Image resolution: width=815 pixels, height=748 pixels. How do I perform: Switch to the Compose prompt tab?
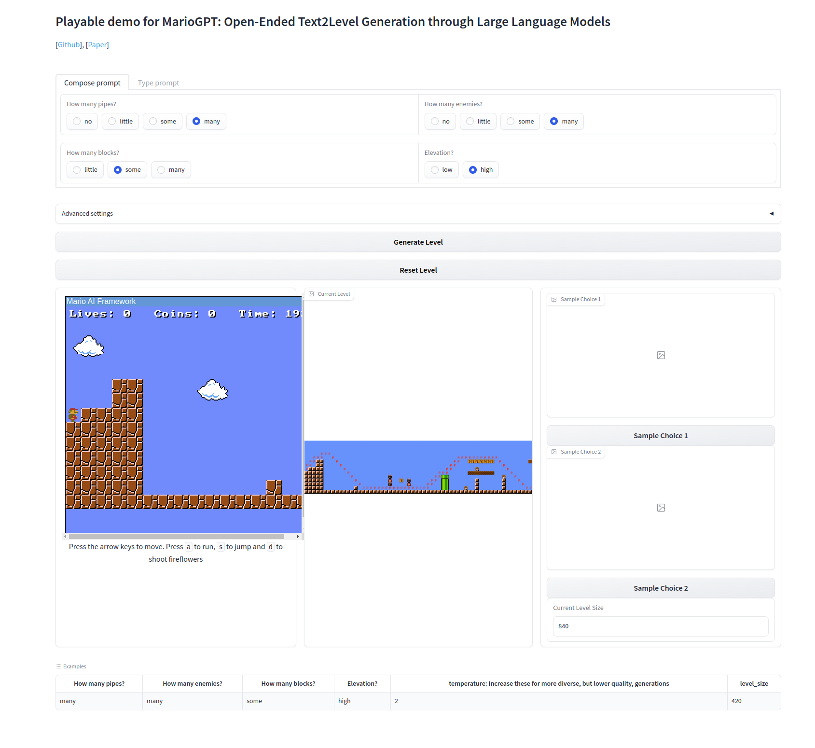[92, 83]
